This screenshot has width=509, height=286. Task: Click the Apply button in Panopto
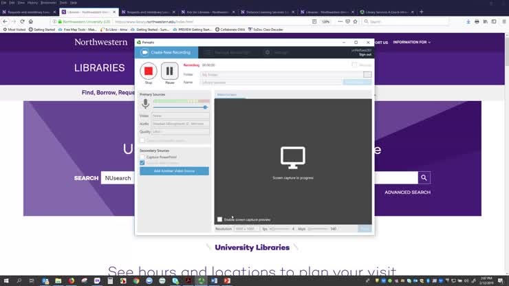pyautogui.click(x=365, y=229)
